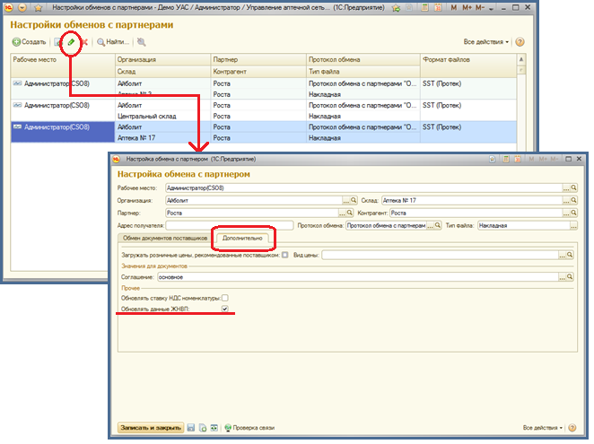Click the Записать и закрыть button

151,428
